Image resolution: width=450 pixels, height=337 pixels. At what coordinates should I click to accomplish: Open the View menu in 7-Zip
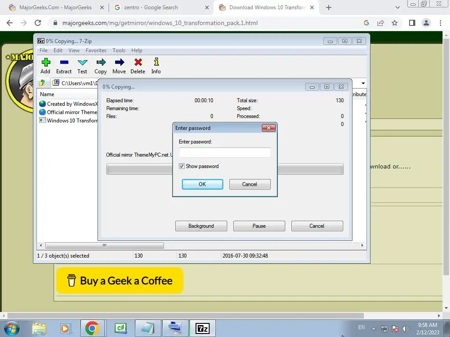(x=74, y=50)
